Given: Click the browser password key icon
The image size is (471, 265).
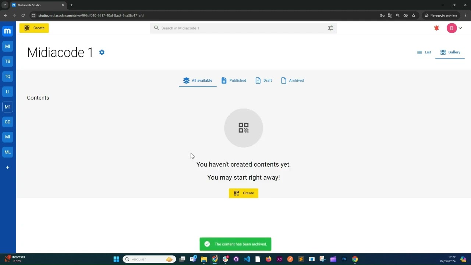Looking at the screenshot, I should pyautogui.click(x=382, y=15).
